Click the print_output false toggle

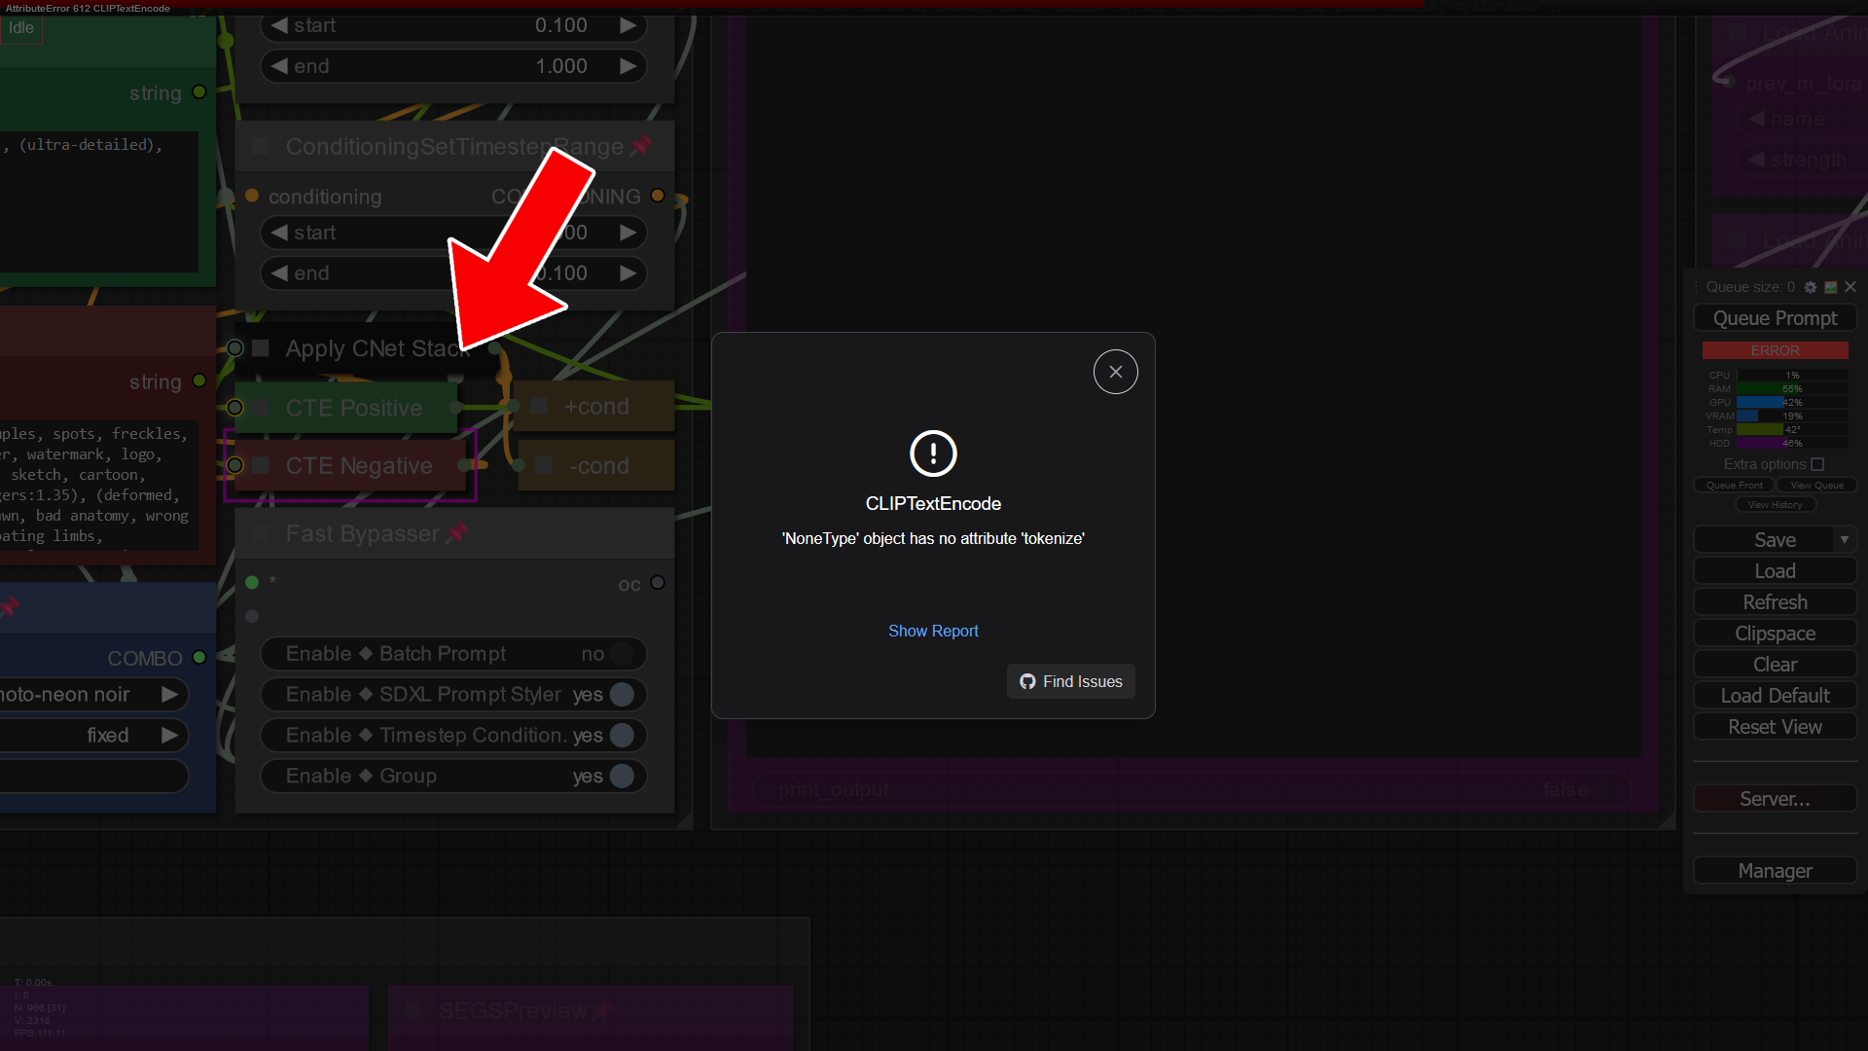point(1192,790)
